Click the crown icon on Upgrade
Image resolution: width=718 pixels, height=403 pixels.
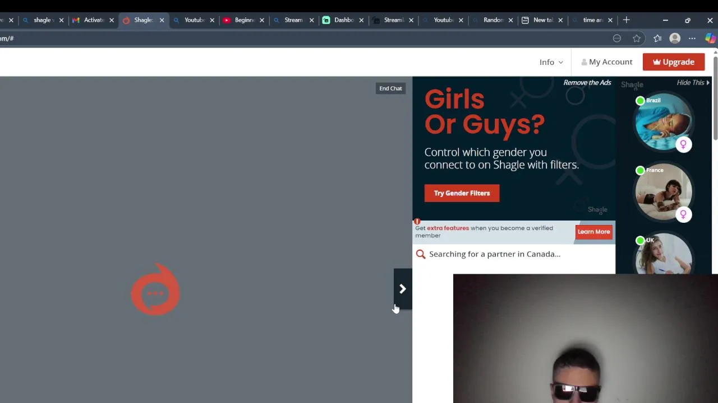point(656,62)
